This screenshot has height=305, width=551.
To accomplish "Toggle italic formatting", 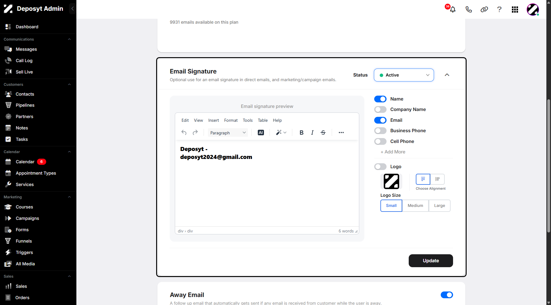I will click(x=312, y=133).
